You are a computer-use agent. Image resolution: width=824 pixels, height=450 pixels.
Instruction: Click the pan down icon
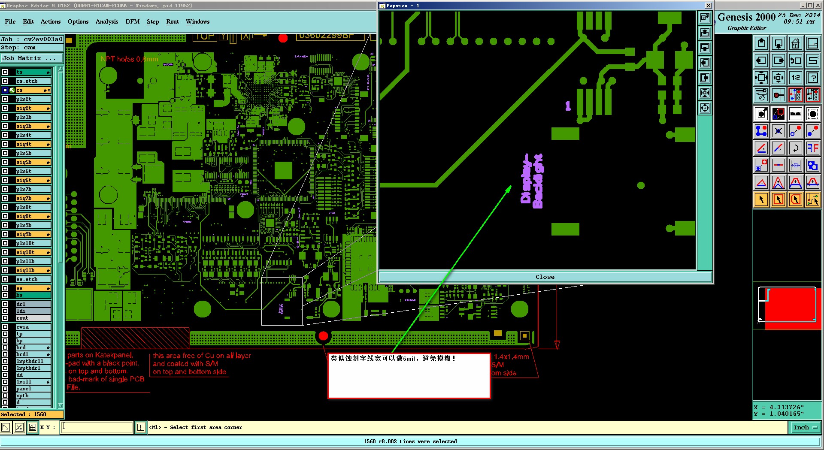pos(779,44)
